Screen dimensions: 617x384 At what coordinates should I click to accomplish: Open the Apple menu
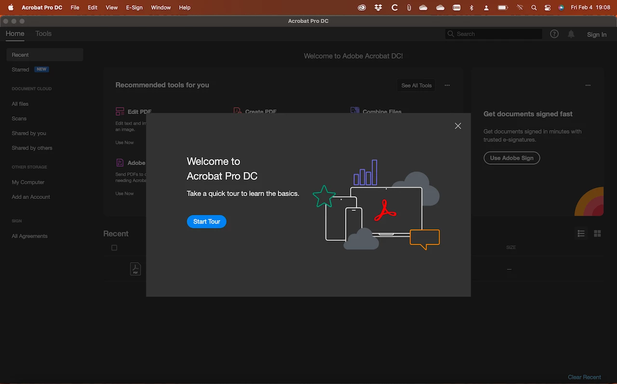tap(11, 8)
